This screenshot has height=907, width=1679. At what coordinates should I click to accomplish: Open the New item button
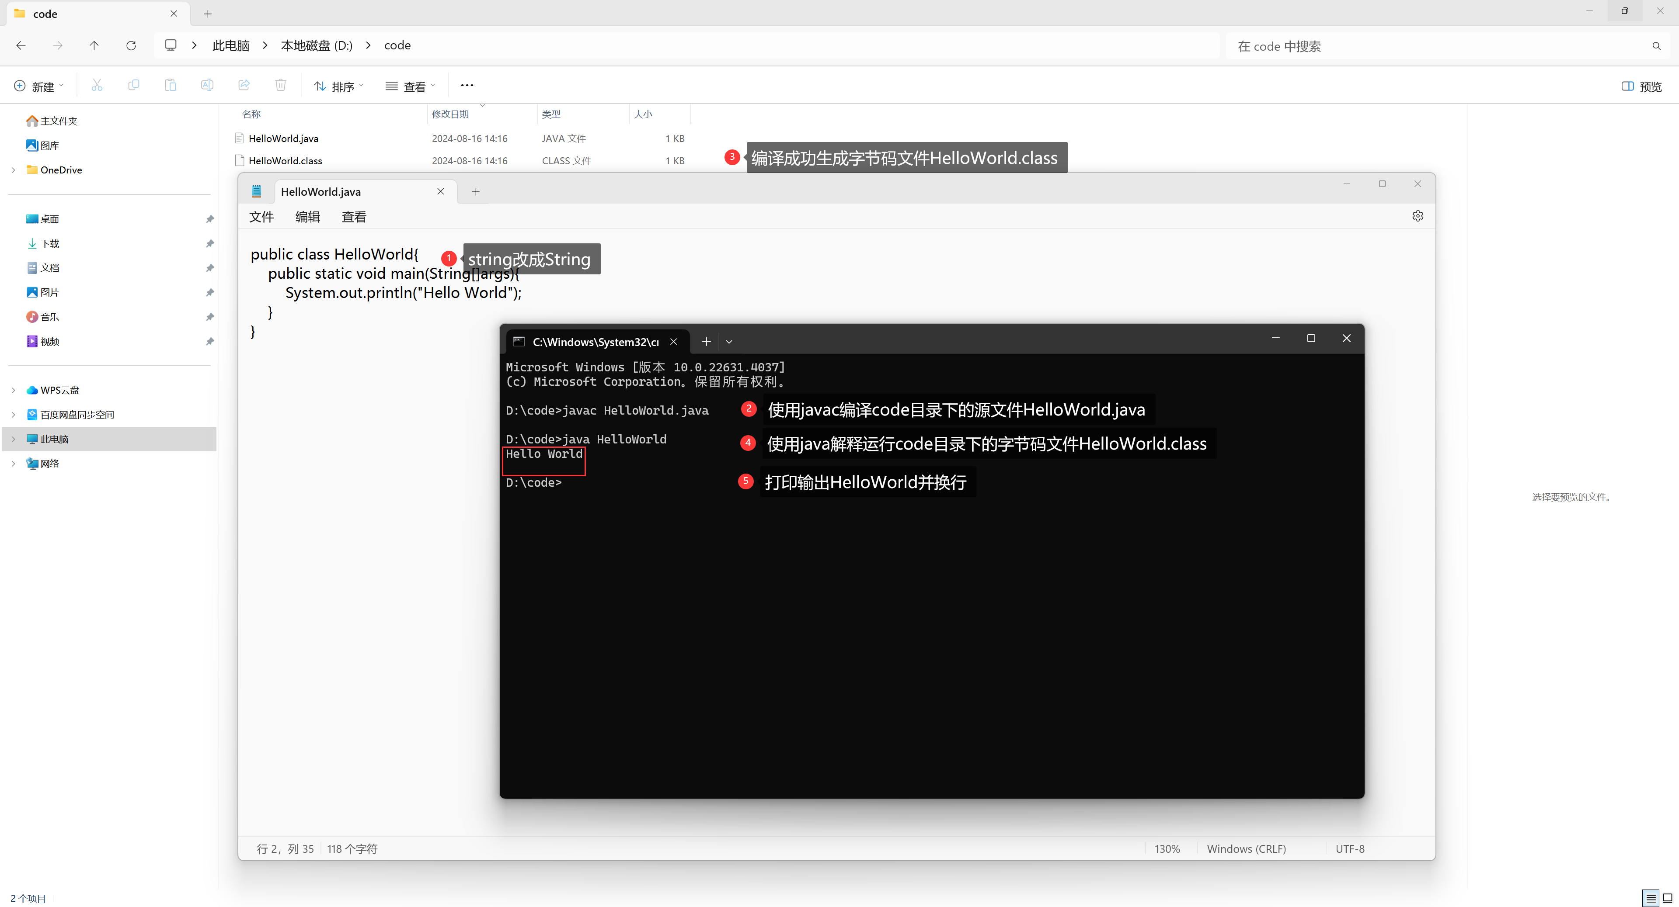click(x=38, y=87)
